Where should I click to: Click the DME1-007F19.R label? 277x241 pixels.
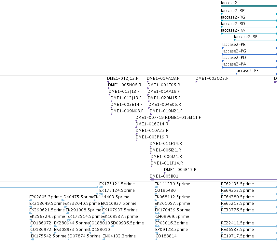[x=152, y=118]
